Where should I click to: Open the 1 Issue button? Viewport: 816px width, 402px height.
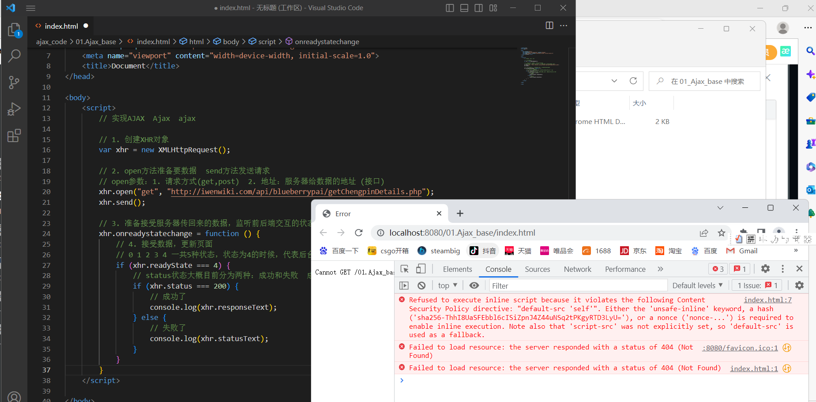[757, 286]
